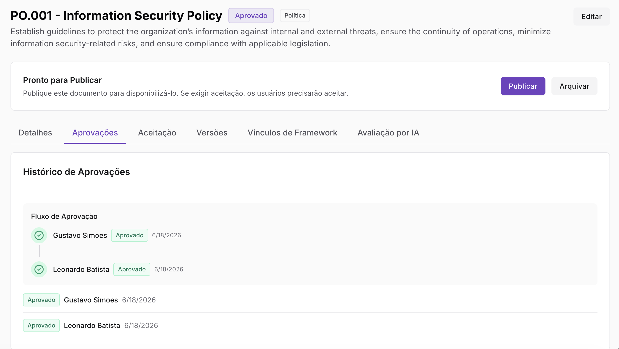
Task: Click the date in Leonardo Batista history row
Action: pyautogui.click(x=141, y=325)
